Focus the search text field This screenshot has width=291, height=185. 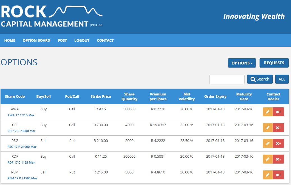pos(227,79)
